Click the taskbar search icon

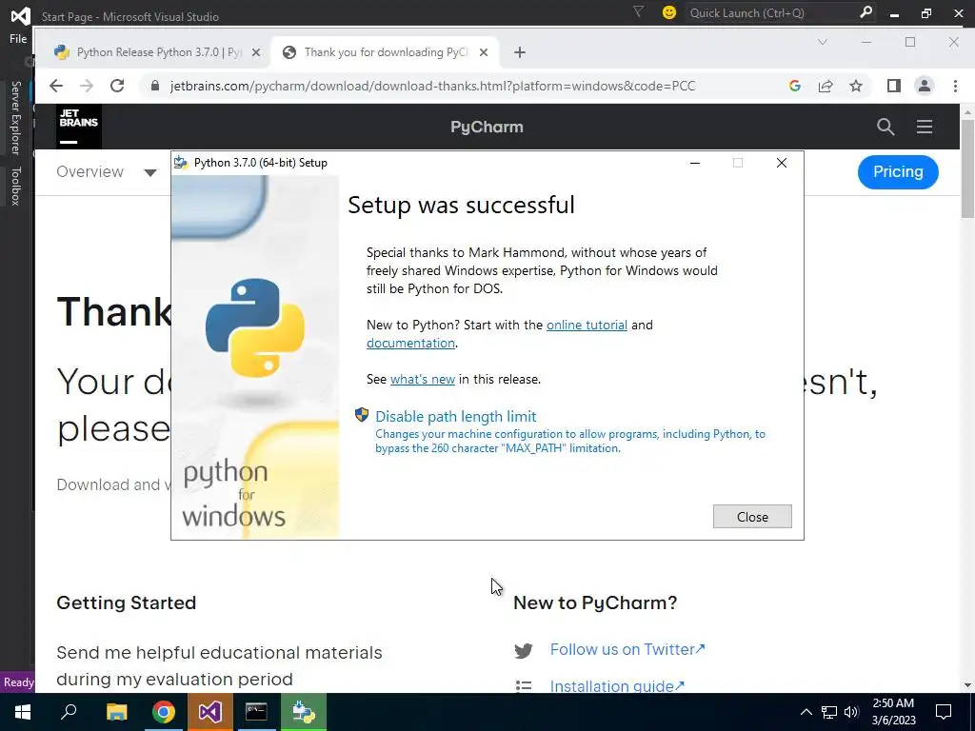tap(69, 712)
